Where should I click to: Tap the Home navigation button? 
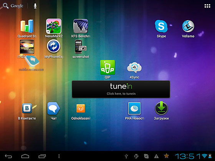tap(25, 156)
